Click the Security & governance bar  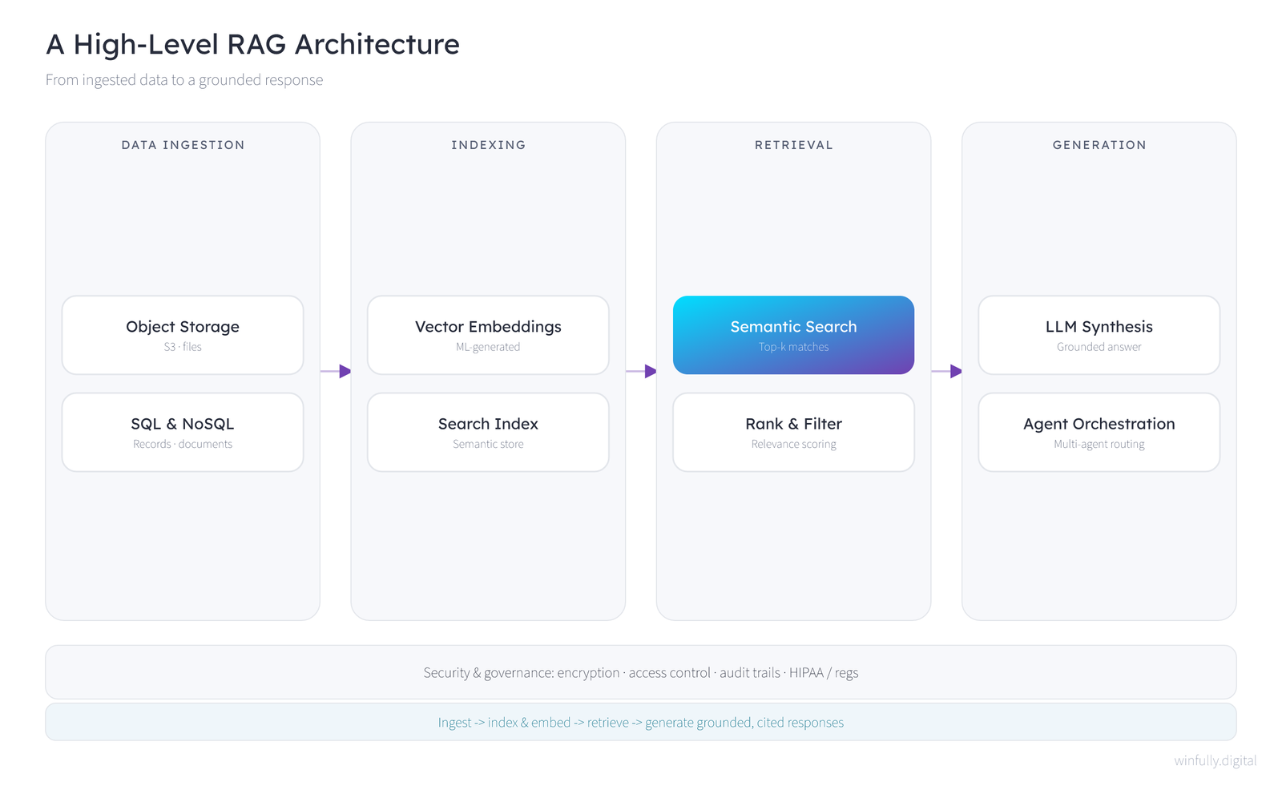tap(641, 672)
